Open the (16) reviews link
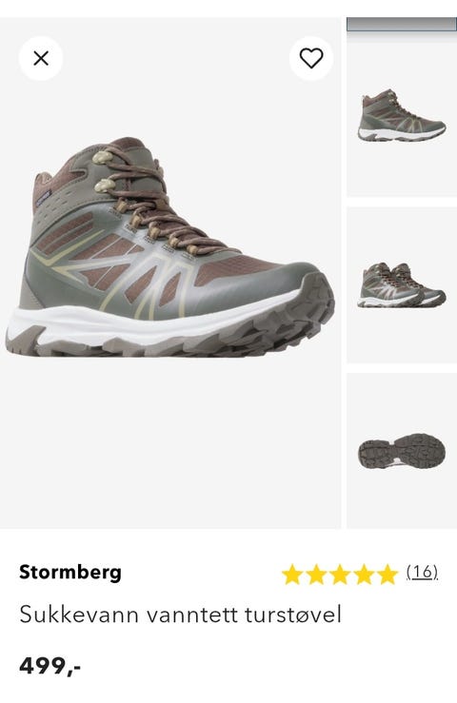This screenshot has height=703, width=457. pos(422,572)
